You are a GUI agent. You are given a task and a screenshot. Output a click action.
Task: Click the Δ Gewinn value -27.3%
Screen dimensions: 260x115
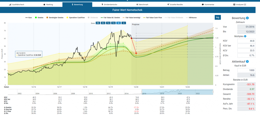tap(136, 107)
